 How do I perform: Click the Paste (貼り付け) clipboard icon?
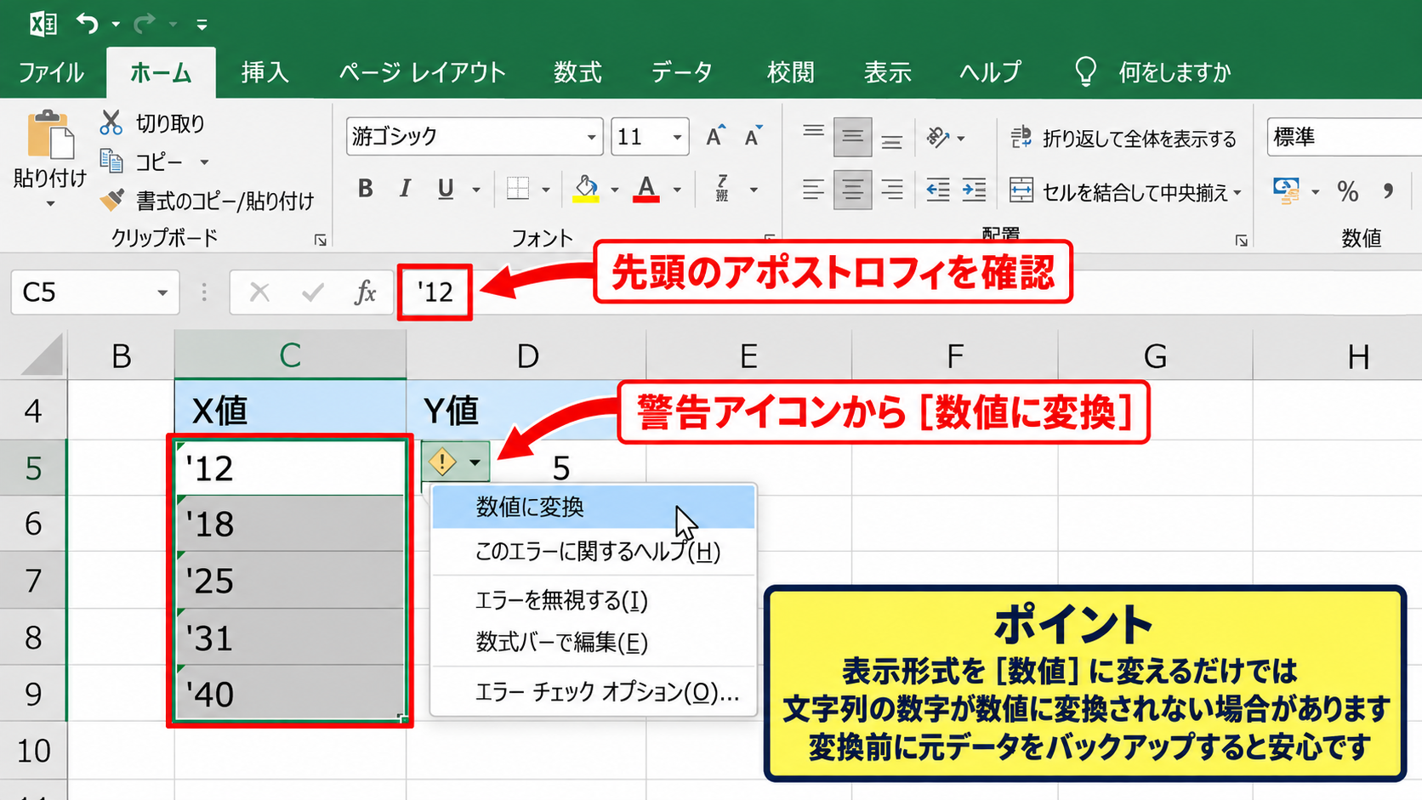[50, 134]
